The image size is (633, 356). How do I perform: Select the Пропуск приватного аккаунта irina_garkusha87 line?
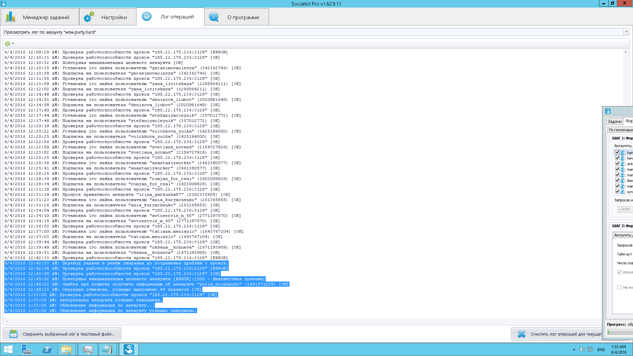click(117, 194)
